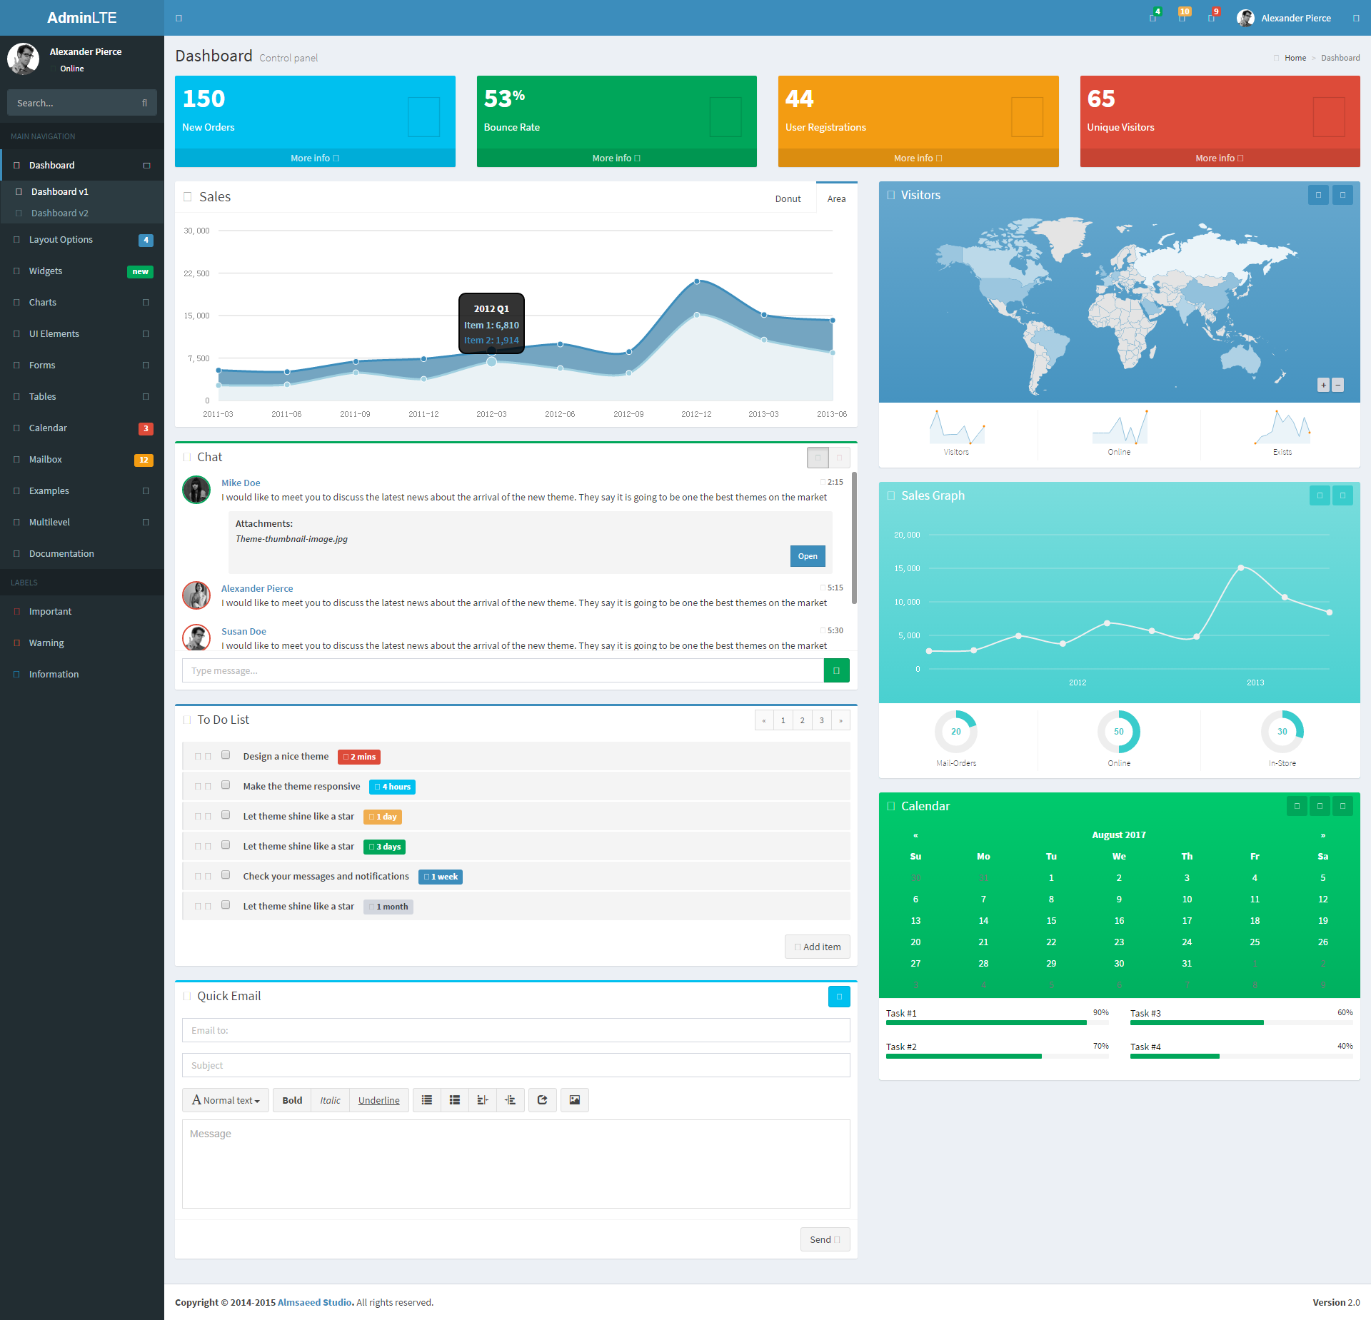Select the Important label in the sidebar

tap(82, 612)
